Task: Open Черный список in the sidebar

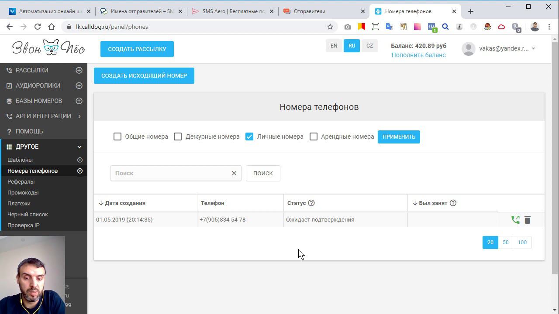Action: point(28,215)
